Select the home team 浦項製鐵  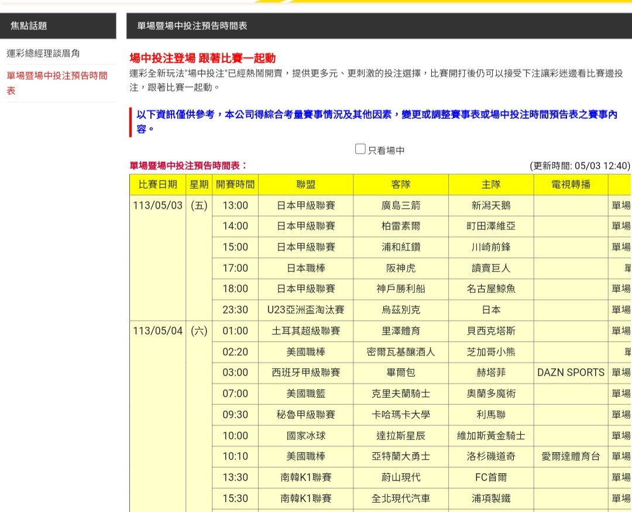pyautogui.click(x=491, y=499)
